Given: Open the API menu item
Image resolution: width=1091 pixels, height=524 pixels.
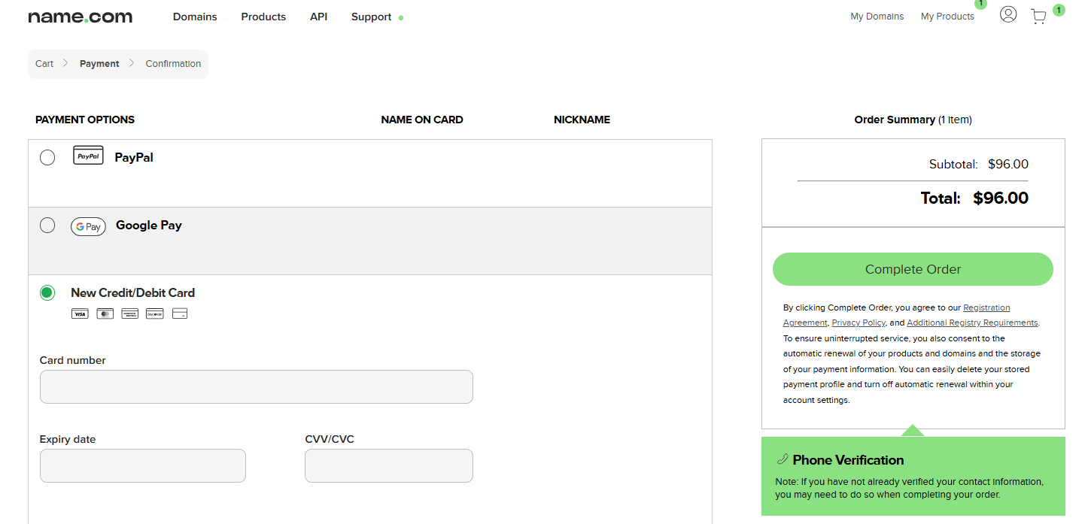Looking at the screenshot, I should [x=318, y=17].
